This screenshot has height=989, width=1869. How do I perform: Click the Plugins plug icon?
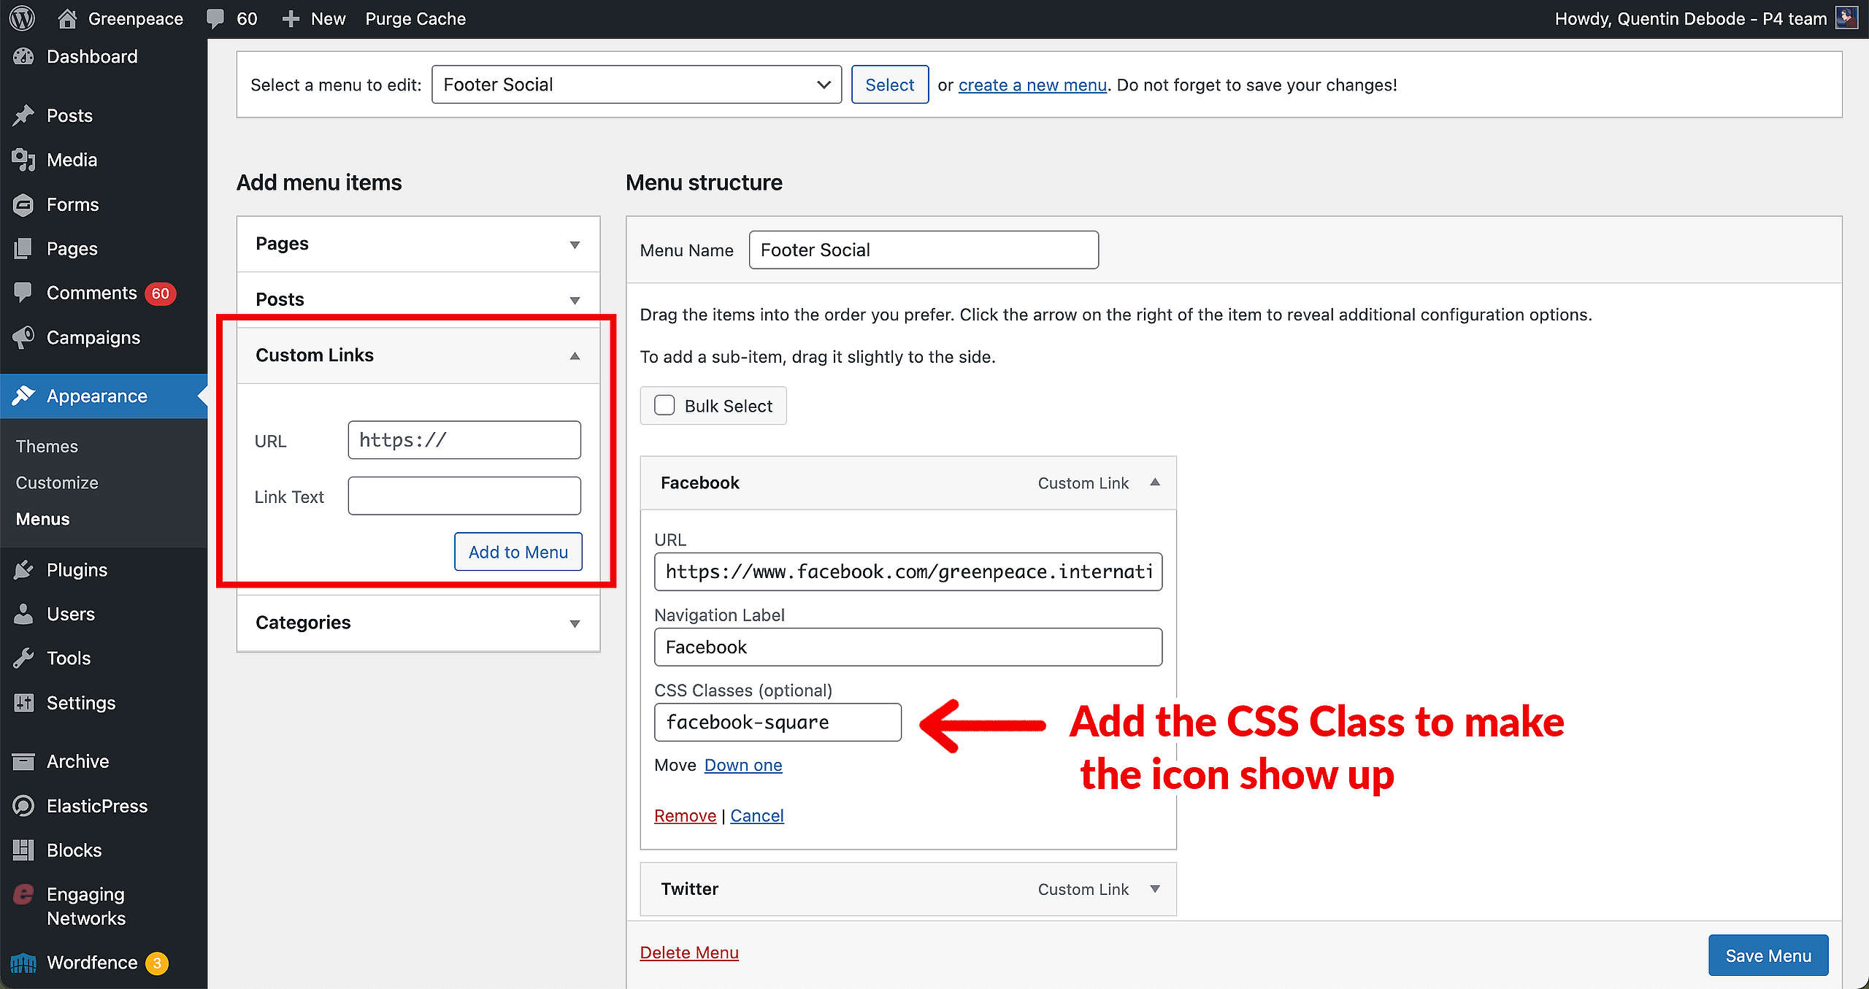(23, 569)
